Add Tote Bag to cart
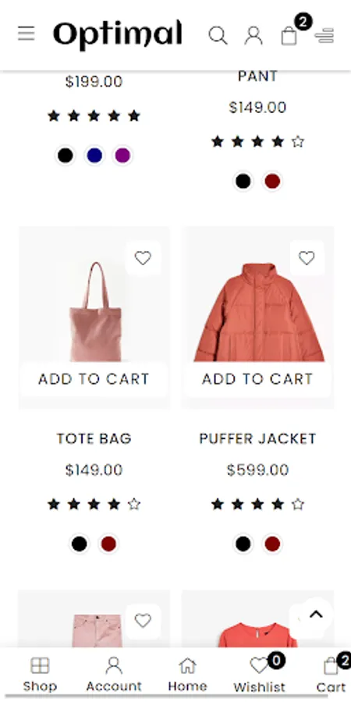Screen dimensions: 351x702 tap(94, 379)
